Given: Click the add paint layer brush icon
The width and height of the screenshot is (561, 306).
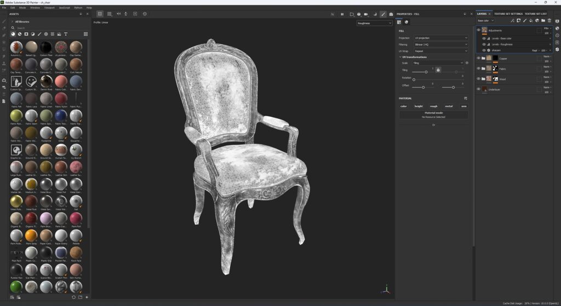Looking at the screenshot, I should (x=525, y=21).
